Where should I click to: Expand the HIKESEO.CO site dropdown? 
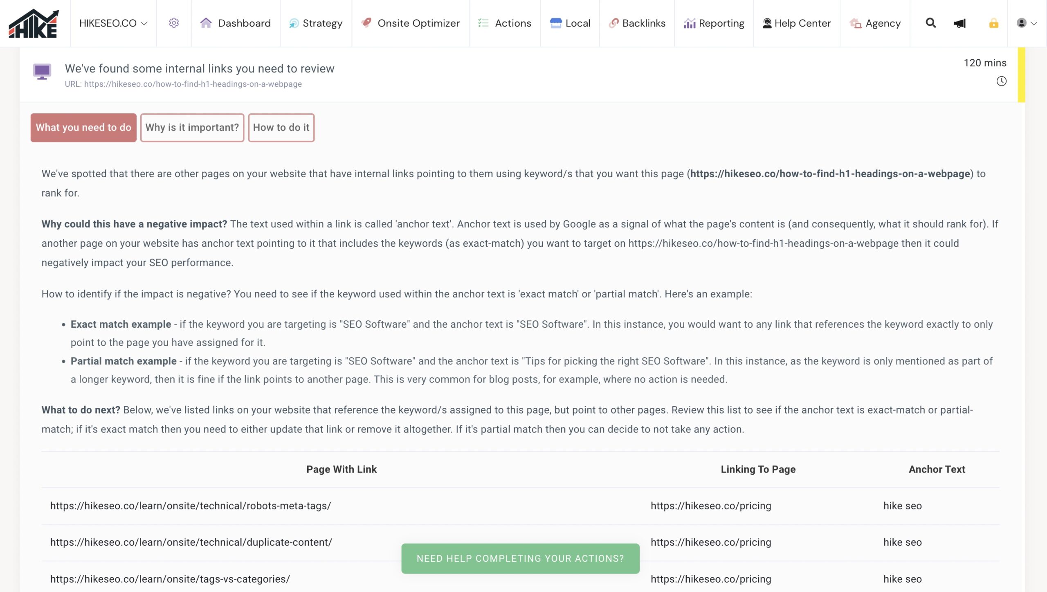(x=113, y=23)
